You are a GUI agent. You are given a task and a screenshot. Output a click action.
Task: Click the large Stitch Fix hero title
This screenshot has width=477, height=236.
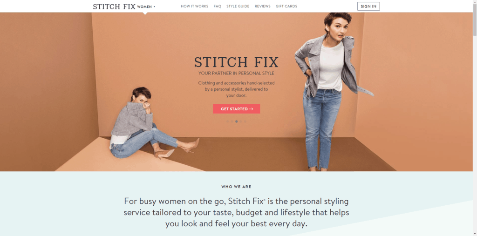click(236, 62)
